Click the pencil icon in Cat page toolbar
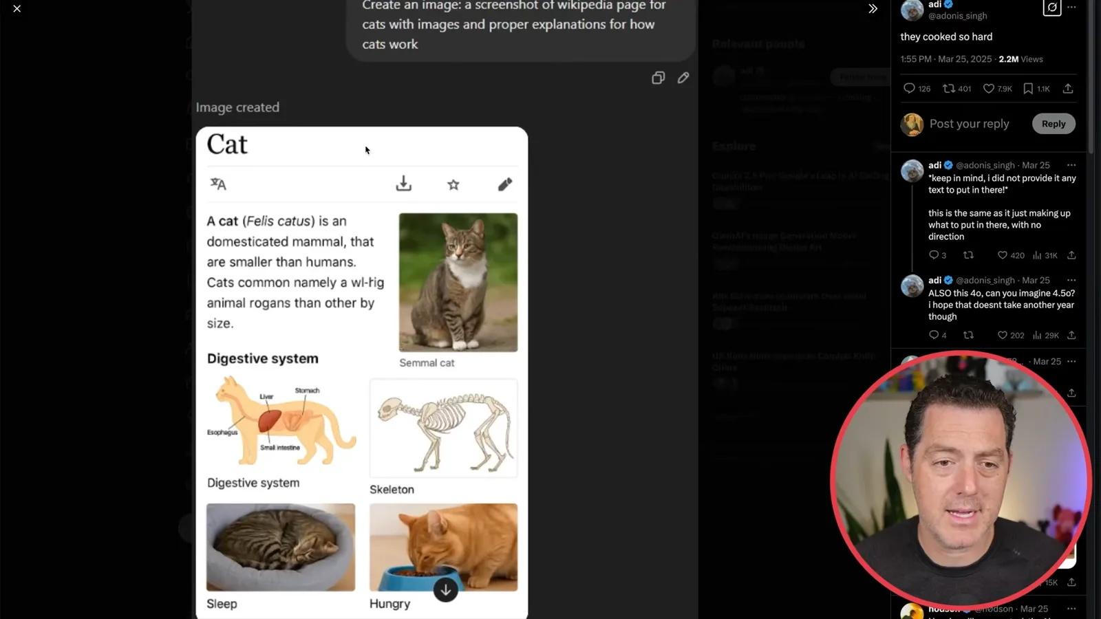 tap(505, 184)
